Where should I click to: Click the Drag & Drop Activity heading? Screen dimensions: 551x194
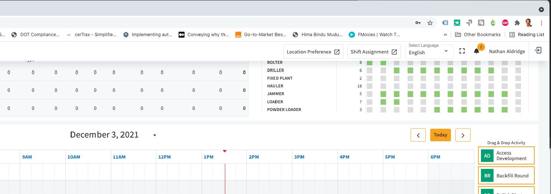click(x=506, y=143)
